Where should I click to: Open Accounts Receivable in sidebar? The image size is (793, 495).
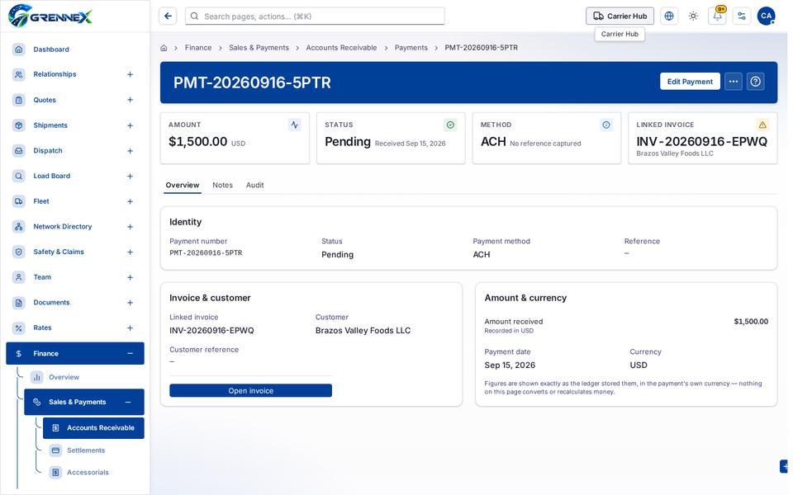coord(93,428)
